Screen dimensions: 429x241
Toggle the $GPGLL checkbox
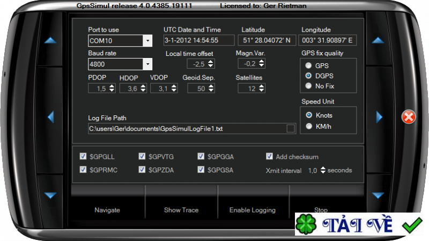click(x=83, y=156)
